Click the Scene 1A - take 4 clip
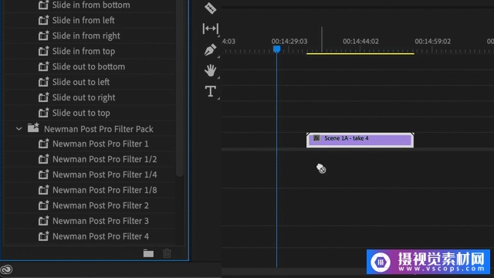Image resolution: width=494 pixels, height=278 pixels. 360,140
